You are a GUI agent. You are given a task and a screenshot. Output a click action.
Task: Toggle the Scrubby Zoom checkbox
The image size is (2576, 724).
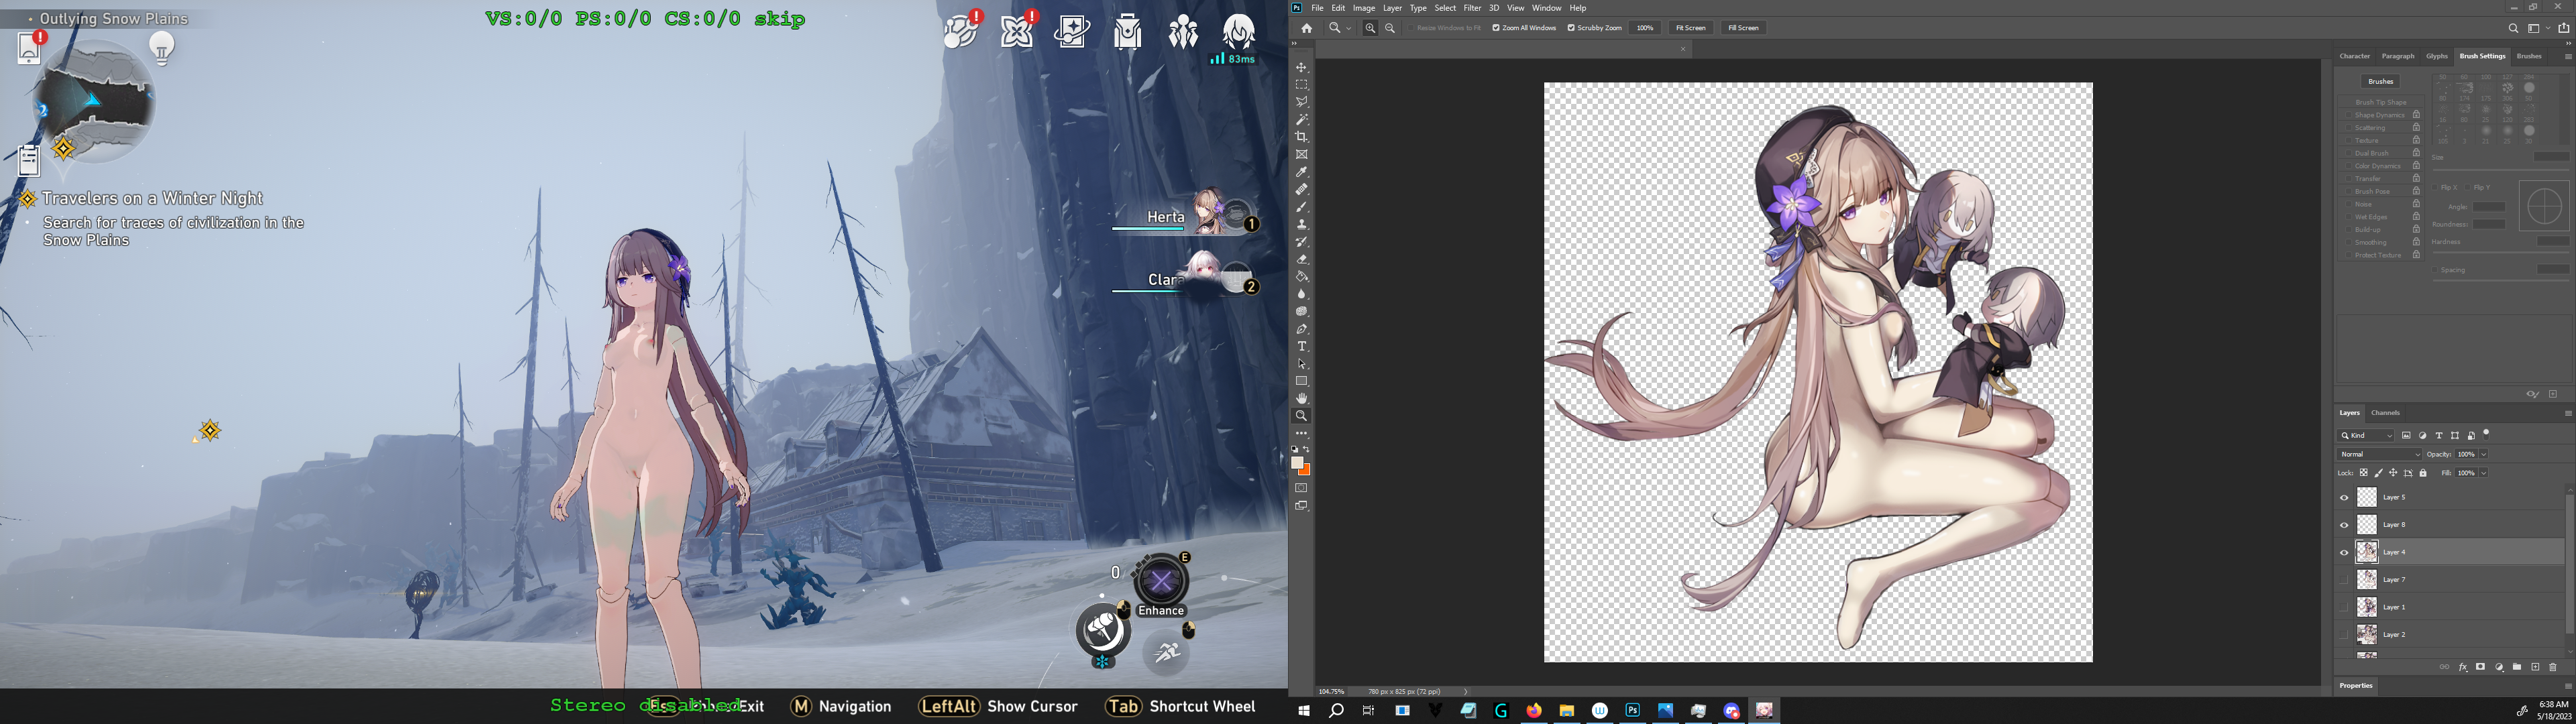coord(1571,28)
